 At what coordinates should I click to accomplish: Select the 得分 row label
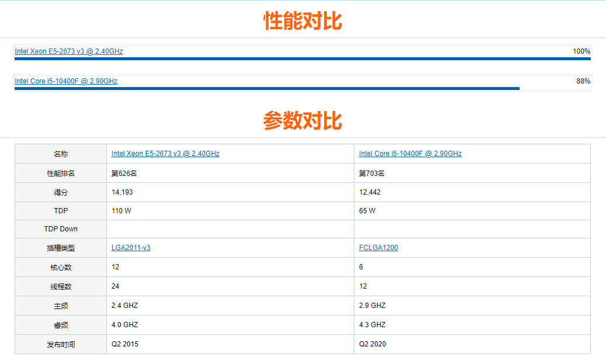click(x=61, y=192)
